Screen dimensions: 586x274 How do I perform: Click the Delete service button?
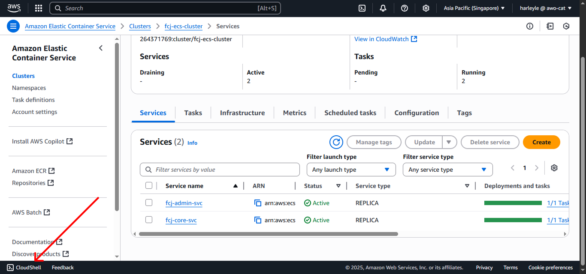(490, 142)
